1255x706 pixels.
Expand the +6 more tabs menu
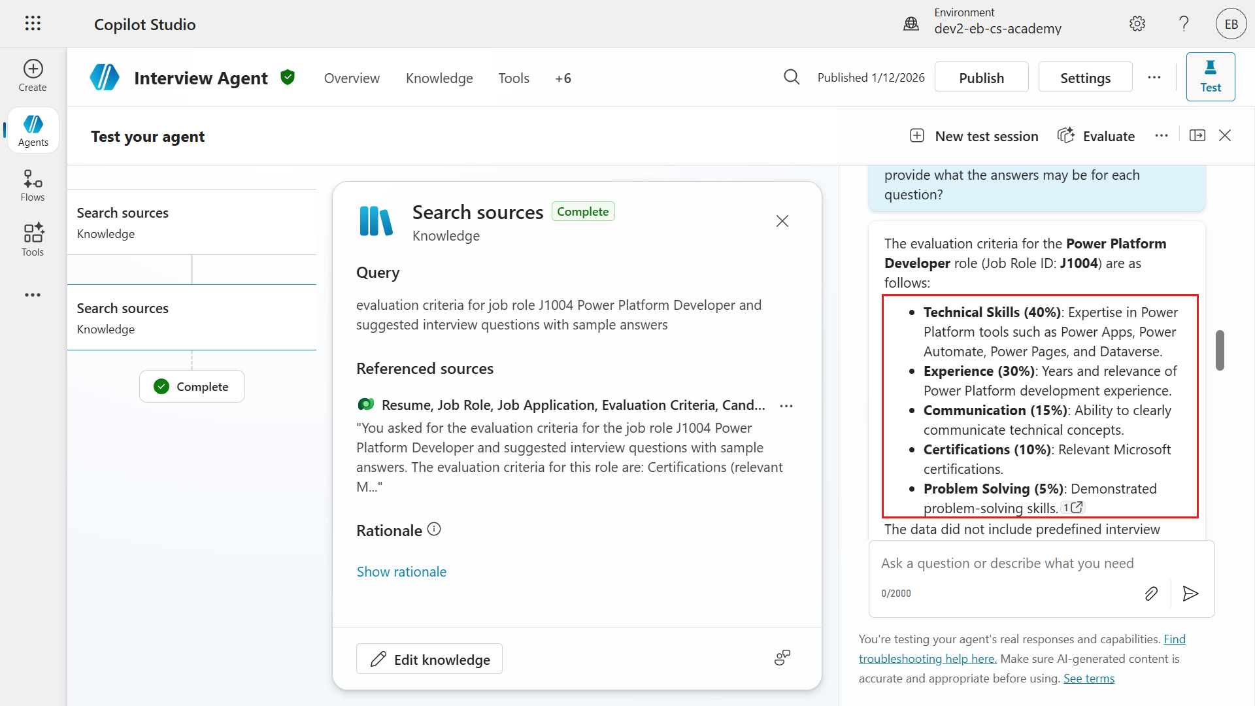(563, 78)
